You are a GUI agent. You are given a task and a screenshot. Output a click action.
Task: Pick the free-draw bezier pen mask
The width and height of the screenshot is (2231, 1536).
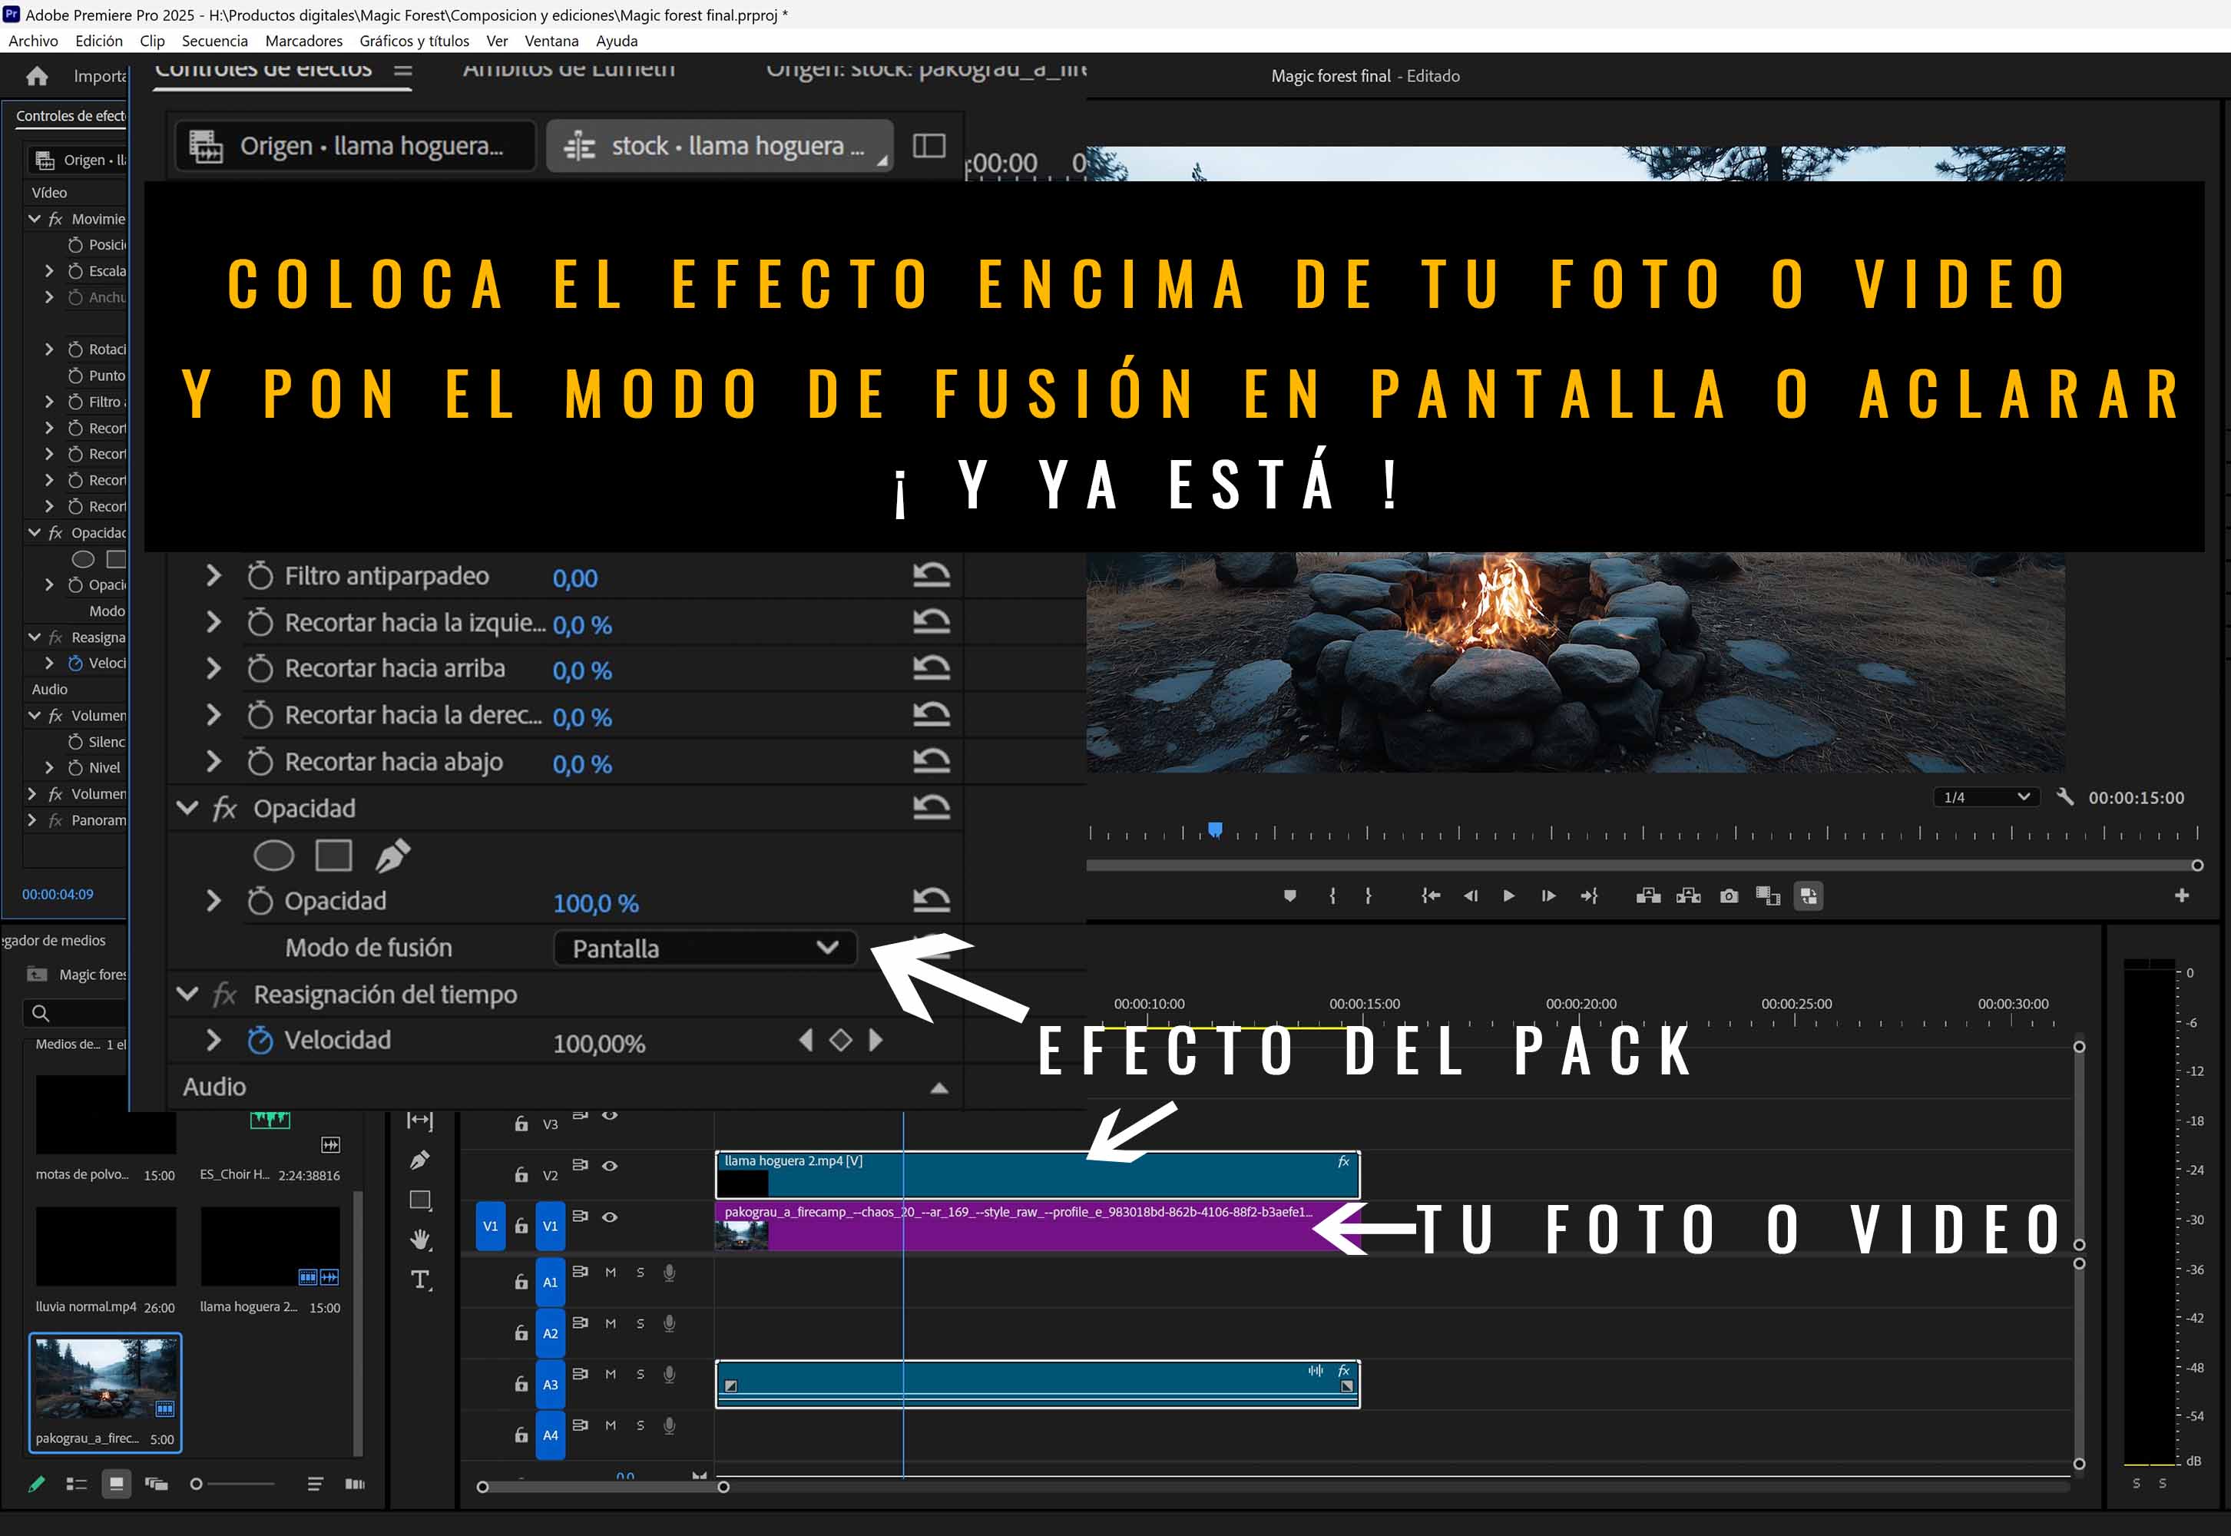click(x=392, y=856)
